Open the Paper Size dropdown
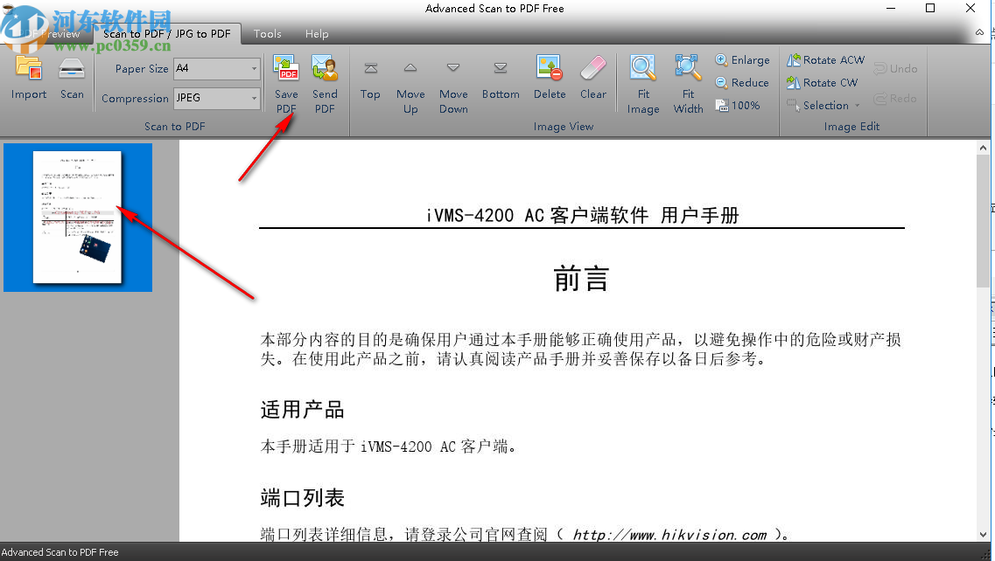This screenshot has width=995, height=561. (x=254, y=68)
